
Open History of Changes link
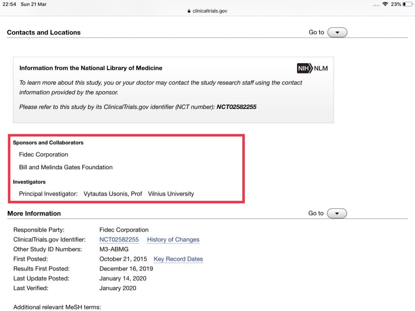(173, 240)
